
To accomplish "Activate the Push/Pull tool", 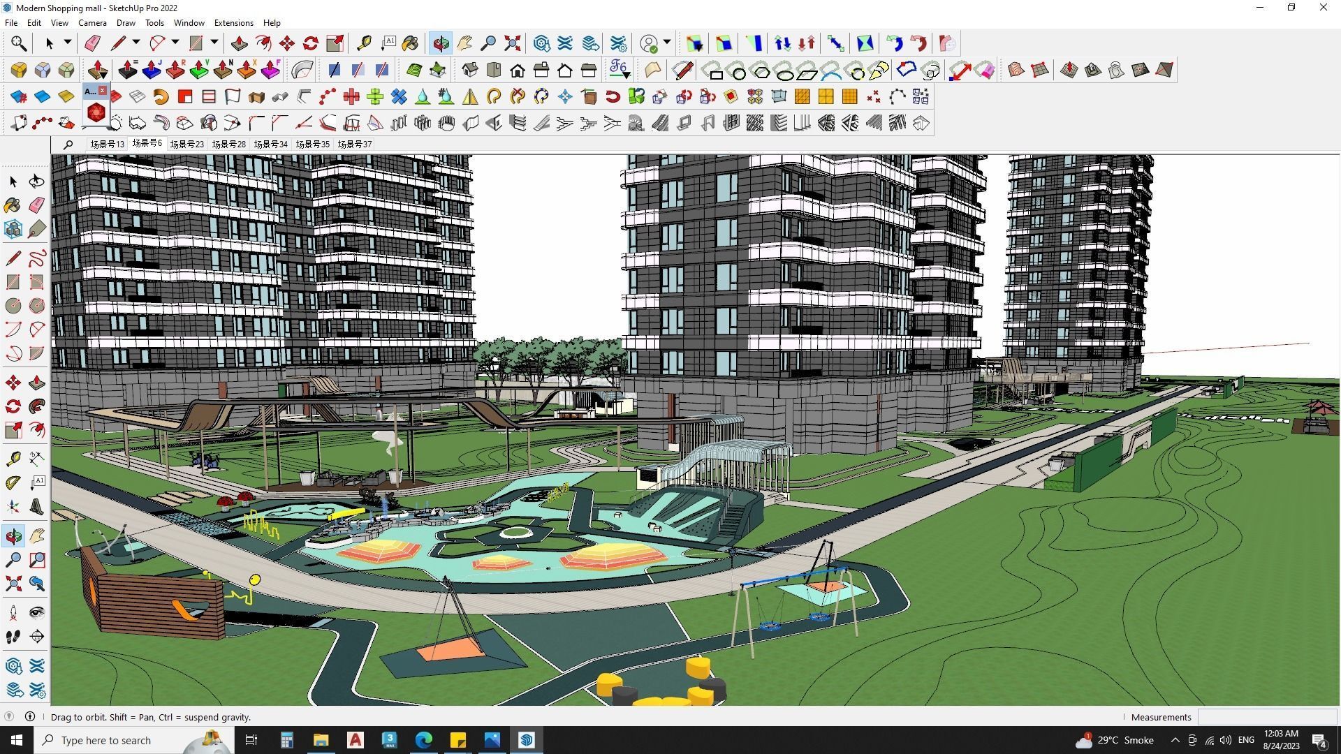I will (x=240, y=42).
